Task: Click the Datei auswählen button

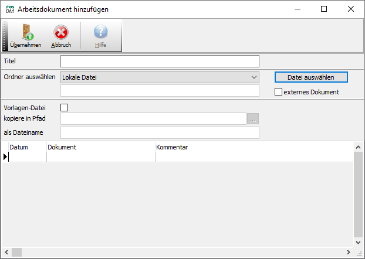Action: (311, 77)
